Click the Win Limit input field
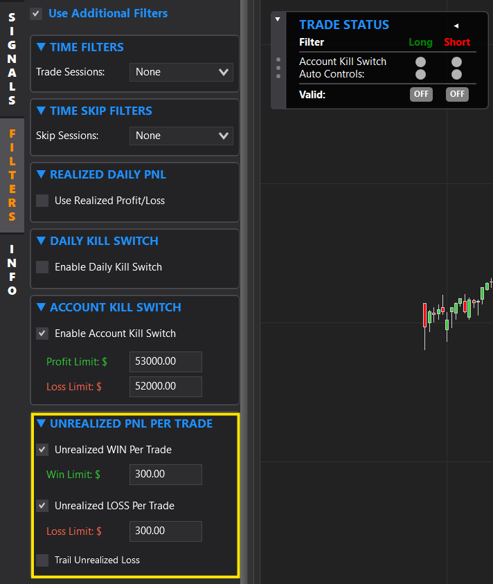Image resolution: width=493 pixels, height=584 pixels. click(165, 474)
